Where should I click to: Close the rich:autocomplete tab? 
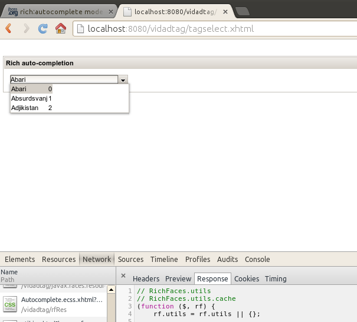click(x=111, y=12)
